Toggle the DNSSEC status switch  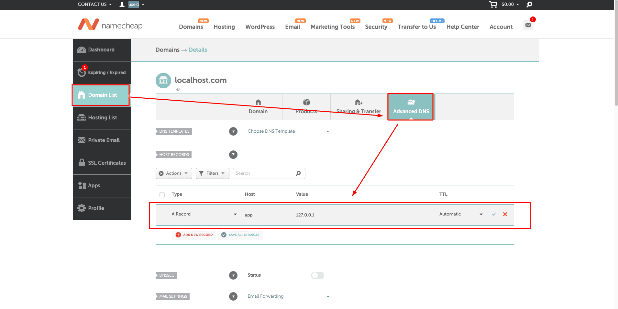[x=317, y=275]
